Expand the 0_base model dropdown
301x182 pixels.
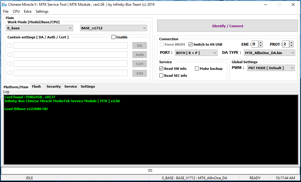coord(40,28)
